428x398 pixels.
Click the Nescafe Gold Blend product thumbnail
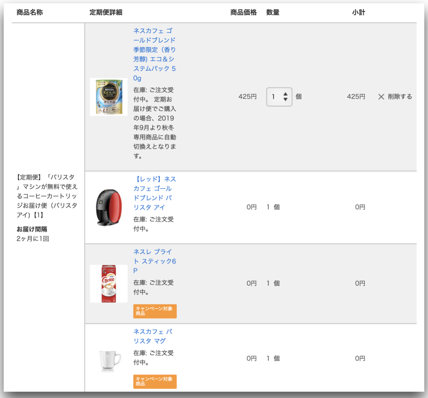click(x=109, y=97)
